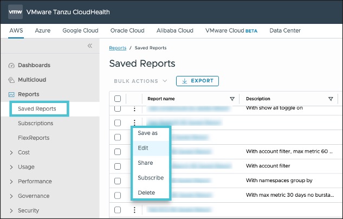Image resolution: width=343 pixels, height=219 pixels.
Task: Collapse the sidebar with double-chevron icon
Action: (x=90, y=46)
